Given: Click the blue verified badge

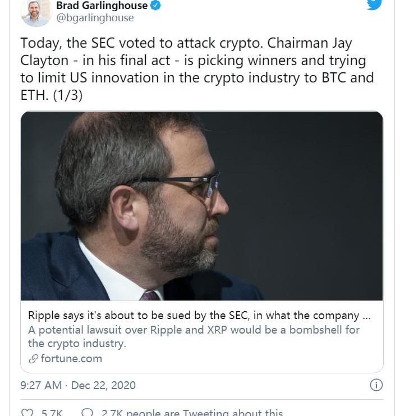Looking at the screenshot, I should (x=157, y=6).
